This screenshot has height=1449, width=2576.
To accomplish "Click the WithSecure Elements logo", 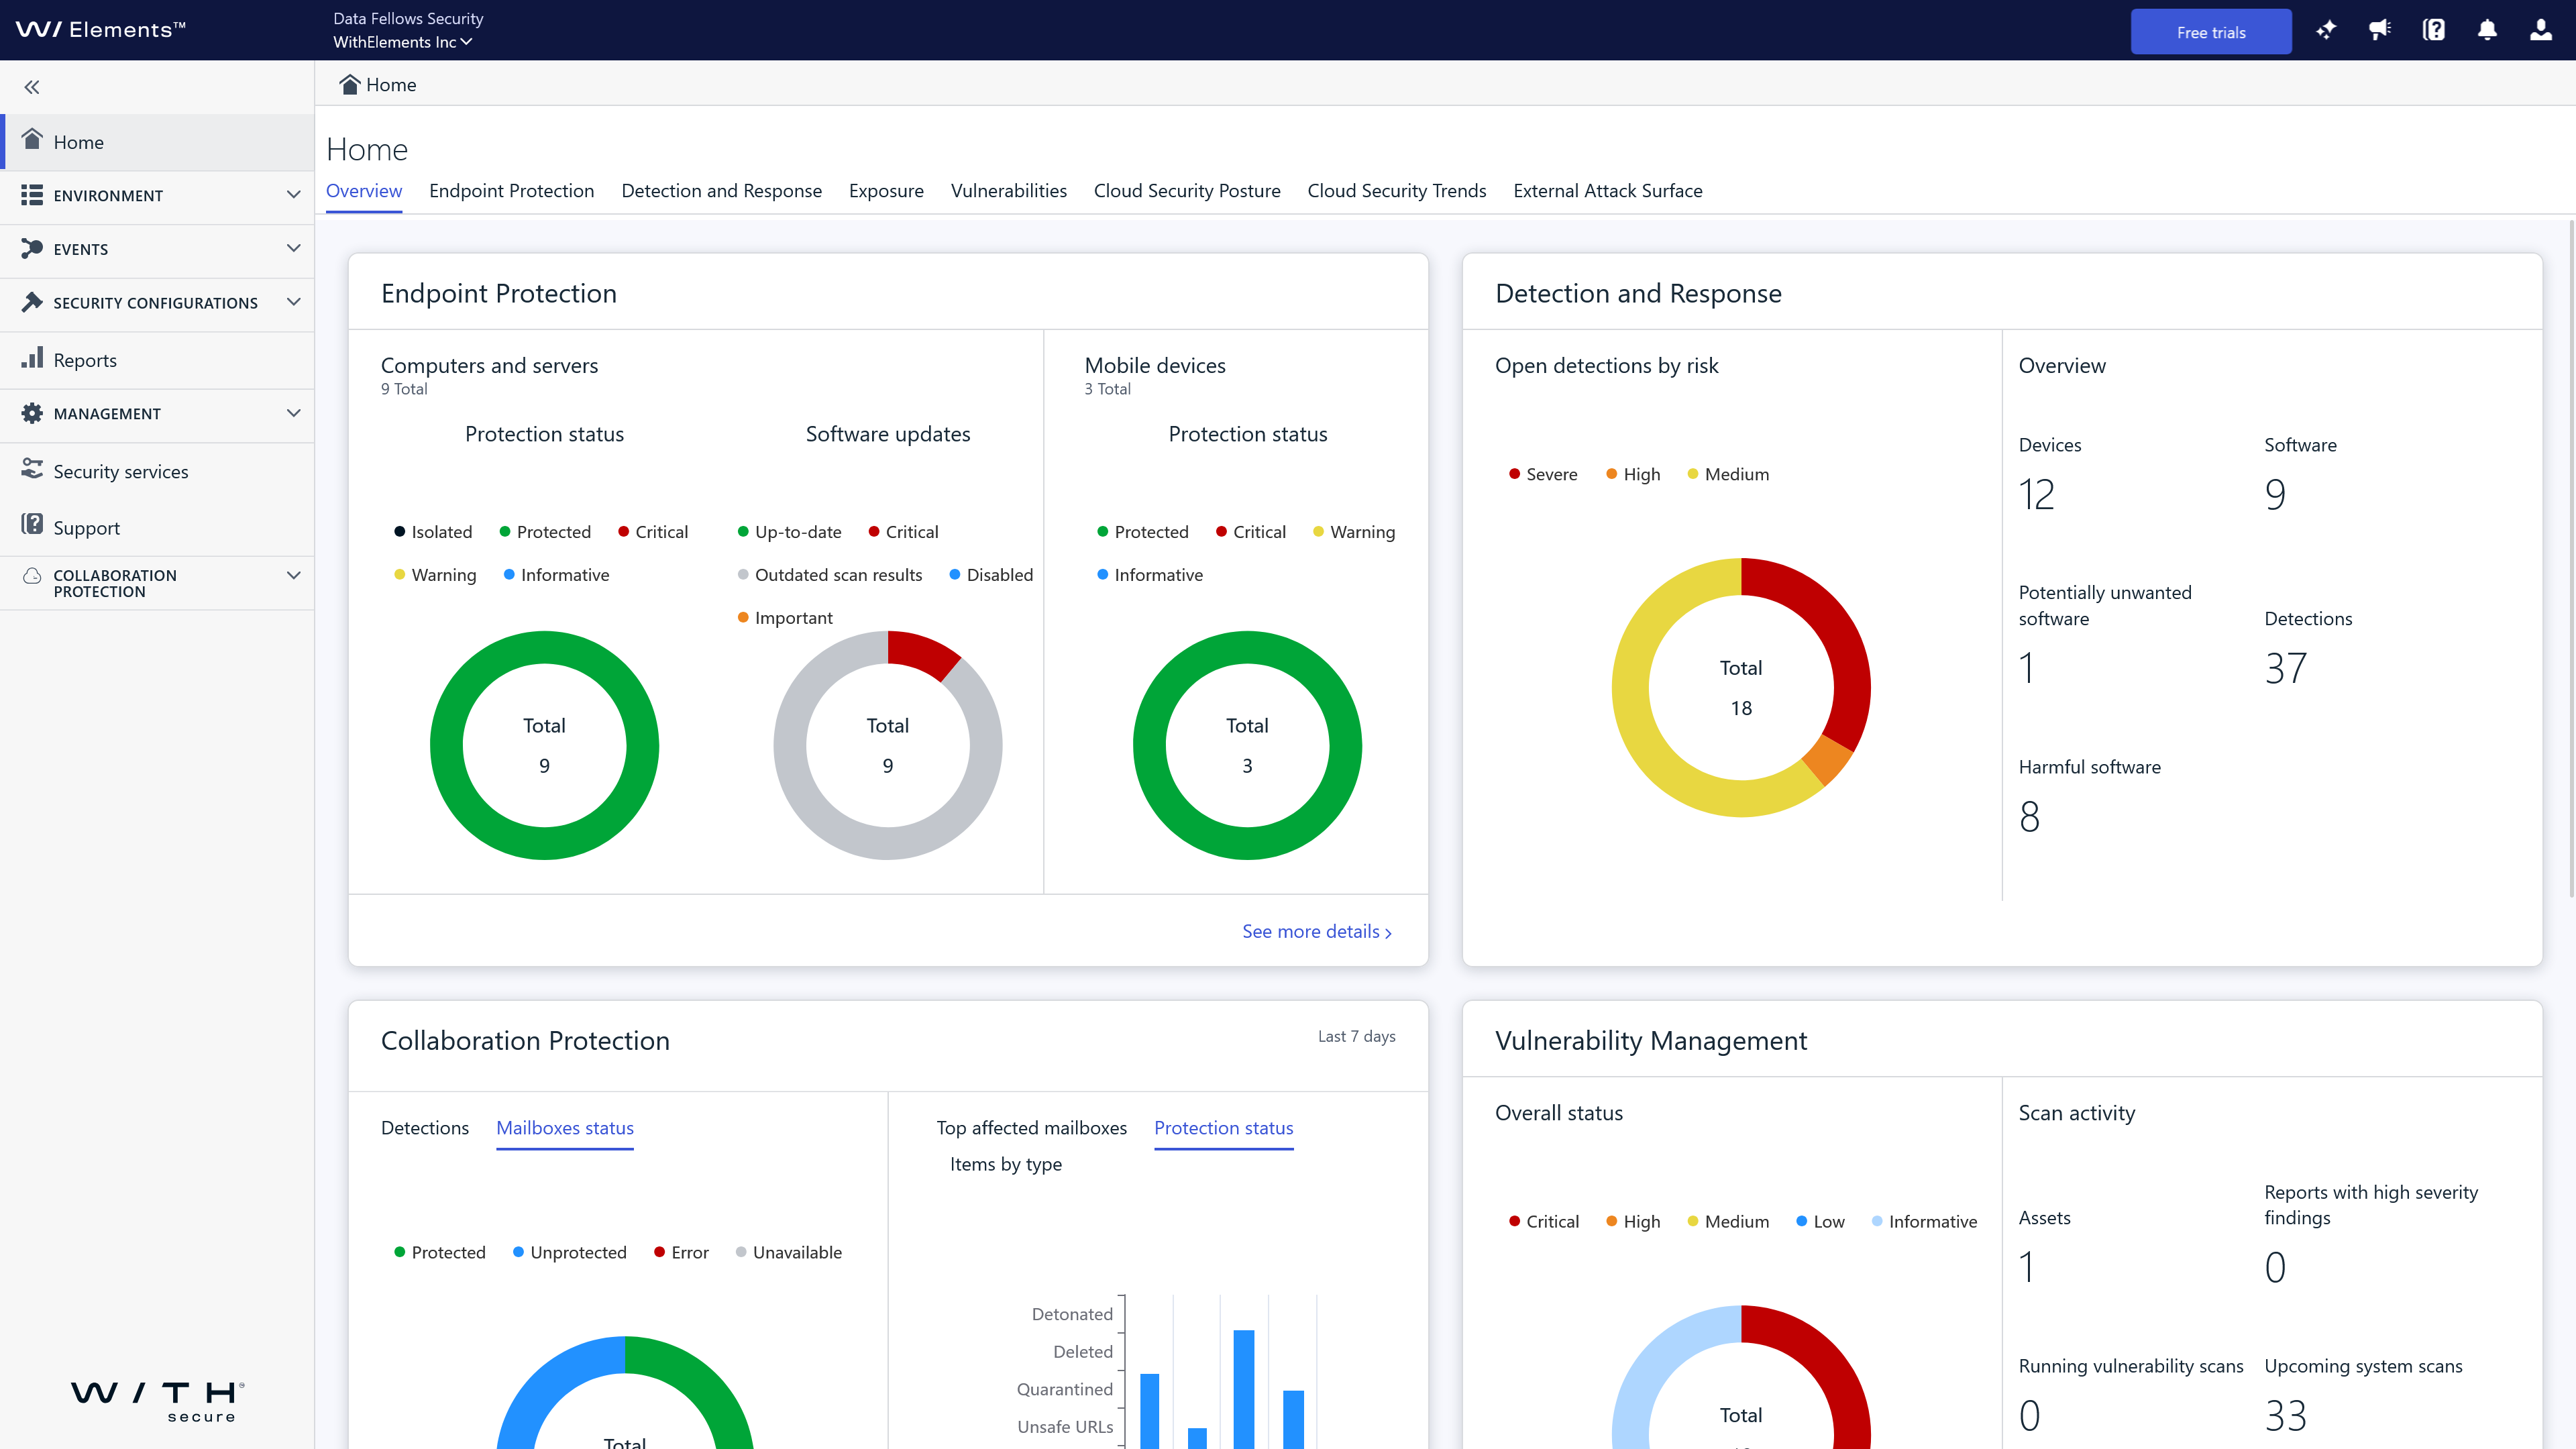I will click(x=101, y=30).
